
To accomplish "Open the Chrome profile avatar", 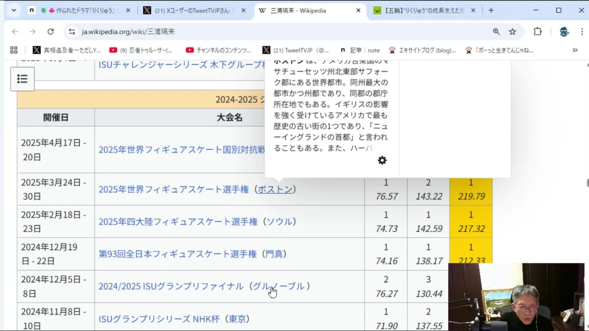I will (x=564, y=31).
